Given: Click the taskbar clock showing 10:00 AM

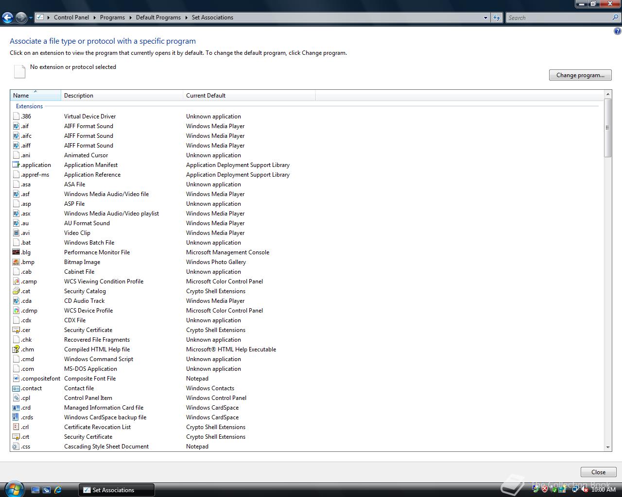Looking at the screenshot, I should (x=603, y=490).
